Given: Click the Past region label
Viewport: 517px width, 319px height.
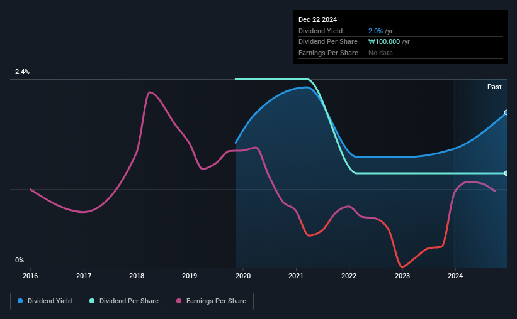Looking at the screenshot, I should (x=494, y=87).
